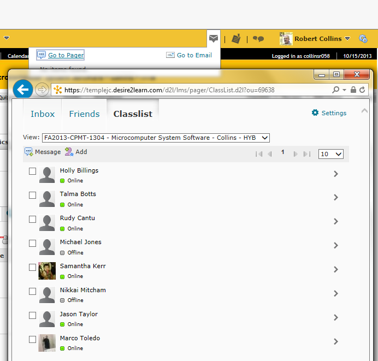Check the box next to Holly Billings

coord(33,171)
